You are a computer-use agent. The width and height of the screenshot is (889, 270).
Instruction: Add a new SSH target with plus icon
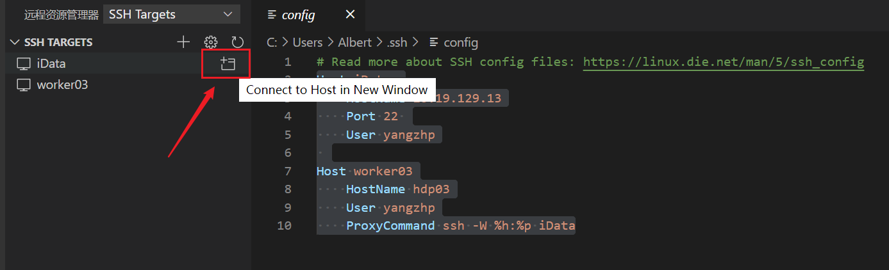tap(183, 42)
